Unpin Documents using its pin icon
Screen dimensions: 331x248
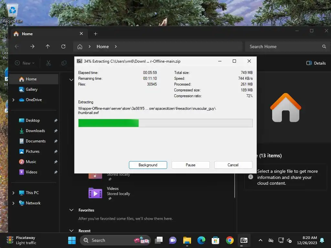tap(56, 141)
